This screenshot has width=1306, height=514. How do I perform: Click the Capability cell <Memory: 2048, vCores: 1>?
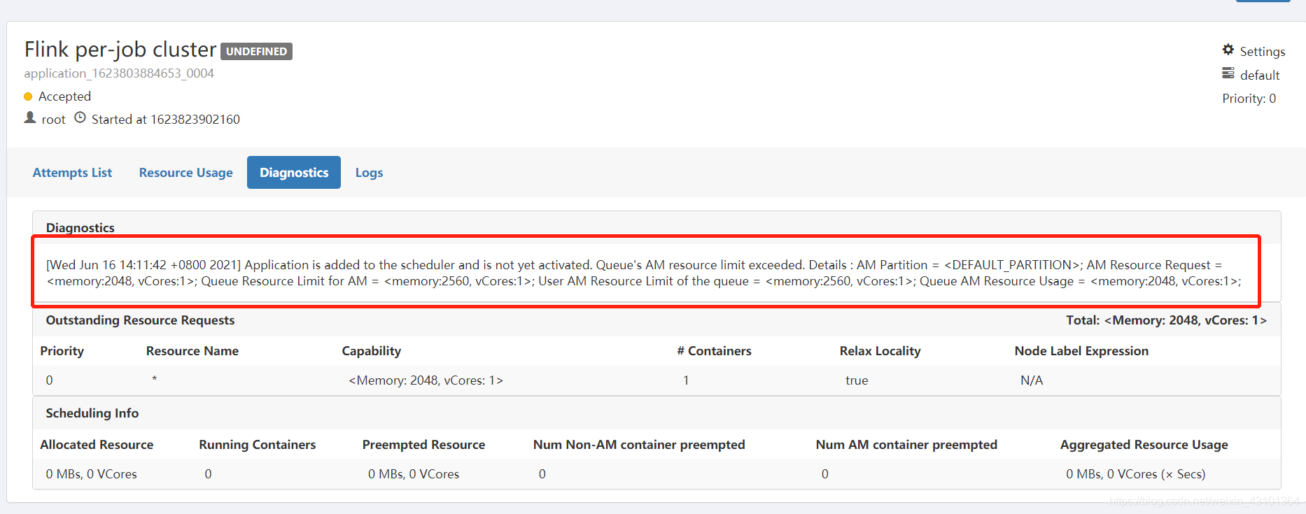tap(426, 380)
